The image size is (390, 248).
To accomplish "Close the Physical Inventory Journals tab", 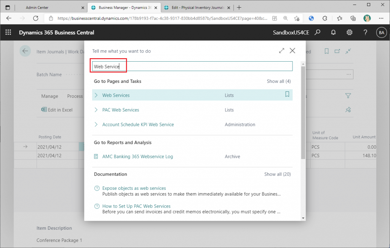I will [x=229, y=8].
